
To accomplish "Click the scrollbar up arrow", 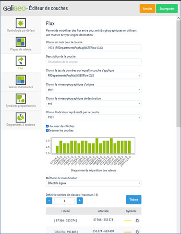I will [x=179, y=18].
